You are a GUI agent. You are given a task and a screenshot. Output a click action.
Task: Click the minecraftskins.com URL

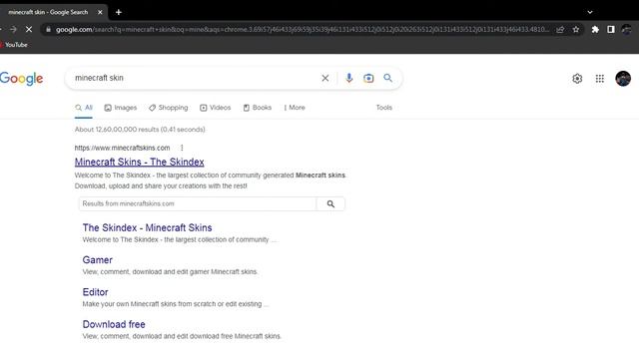(122, 148)
